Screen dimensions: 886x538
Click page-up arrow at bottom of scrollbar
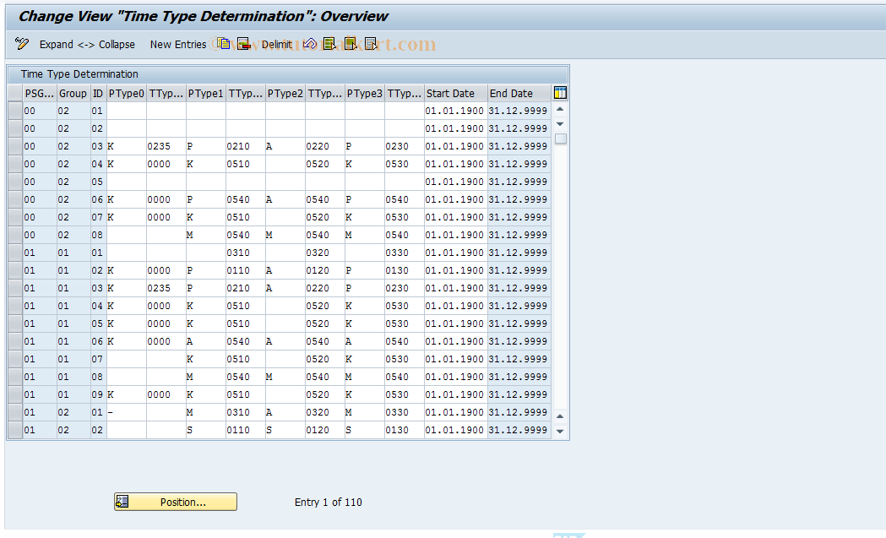point(560,416)
